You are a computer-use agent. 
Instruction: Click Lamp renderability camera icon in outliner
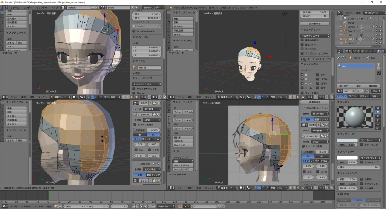(380, 43)
